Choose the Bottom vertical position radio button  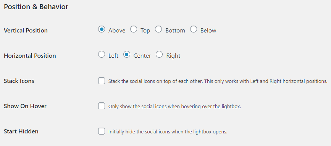click(x=158, y=29)
